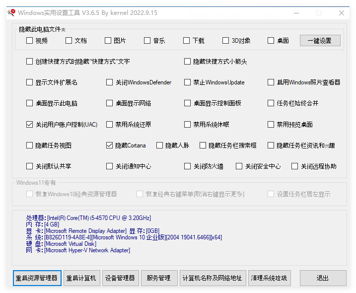The width and height of the screenshot is (356, 293).
Task: Enable 创建快捷方式时隐藏"快捷方式"文字
Action: pos(29,61)
